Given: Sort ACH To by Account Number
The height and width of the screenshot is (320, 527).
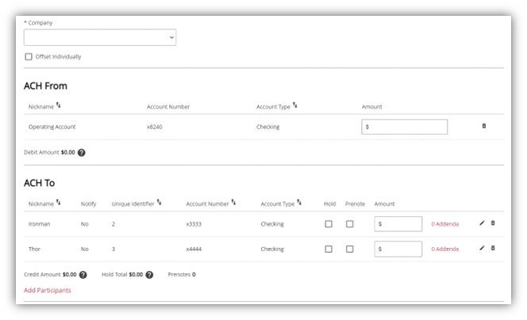Looking at the screenshot, I should [x=233, y=203].
